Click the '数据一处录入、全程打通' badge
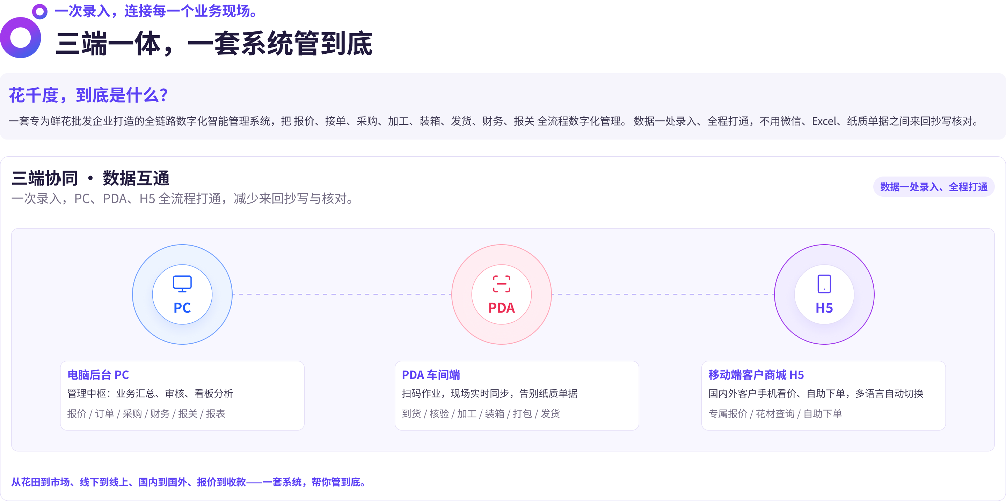 coord(933,187)
